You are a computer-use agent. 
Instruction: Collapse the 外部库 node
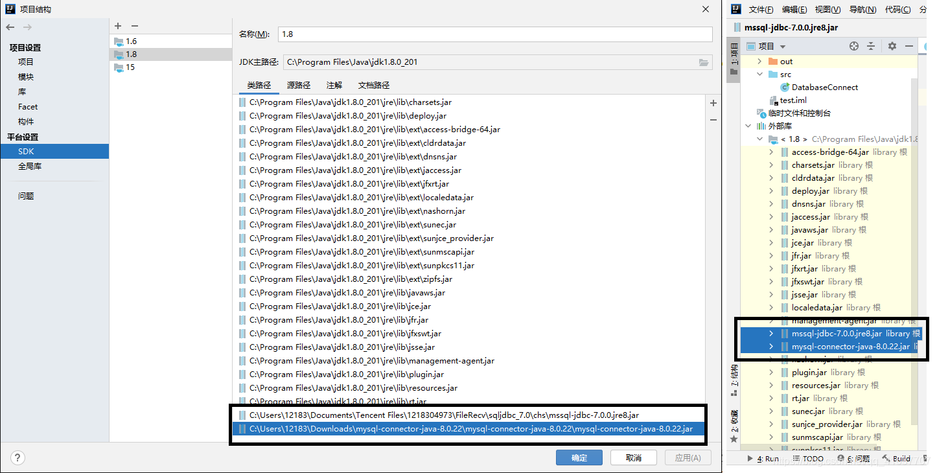(x=748, y=126)
